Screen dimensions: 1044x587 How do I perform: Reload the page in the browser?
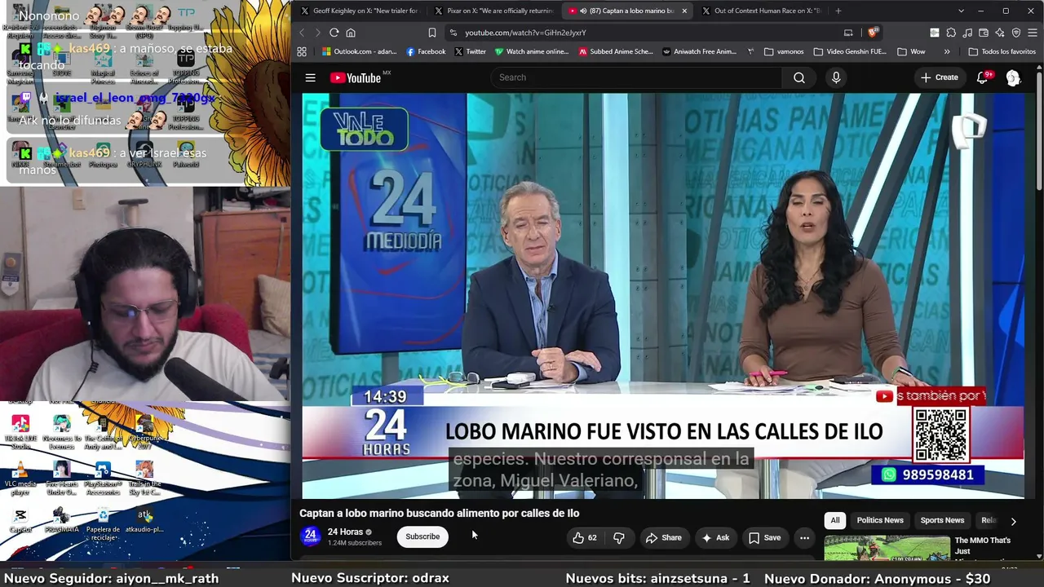pyautogui.click(x=334, y=33)
